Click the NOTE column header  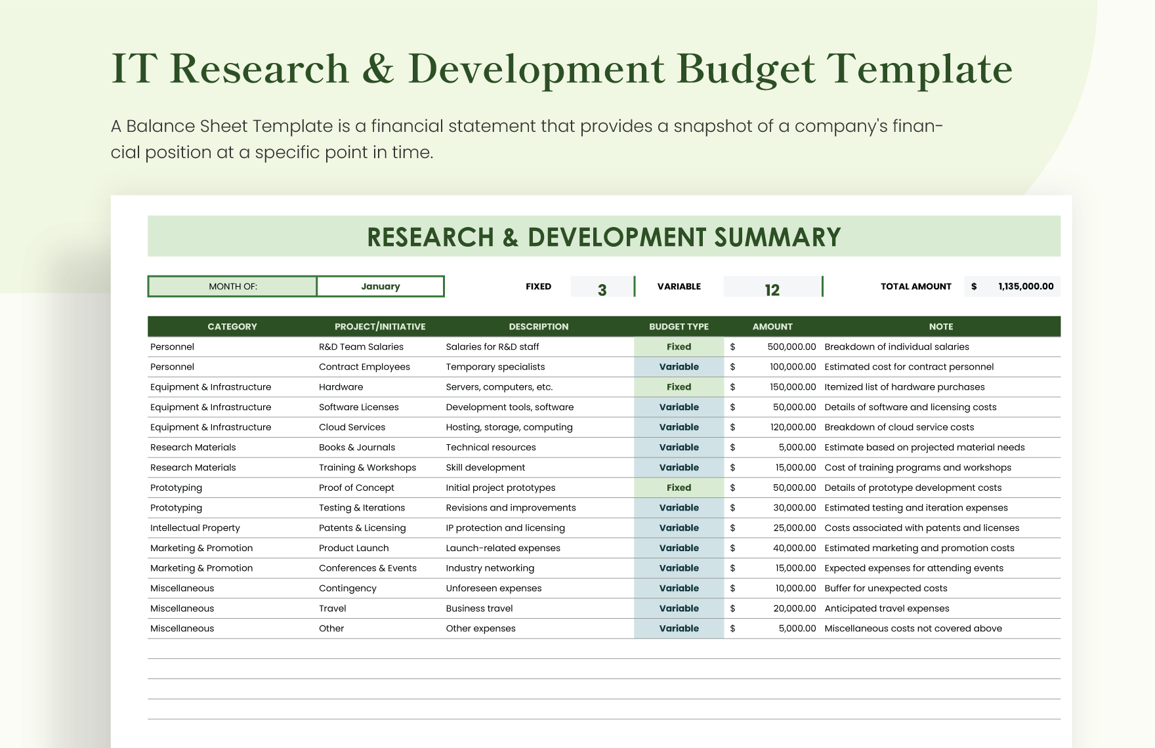(x=940, y=327)
